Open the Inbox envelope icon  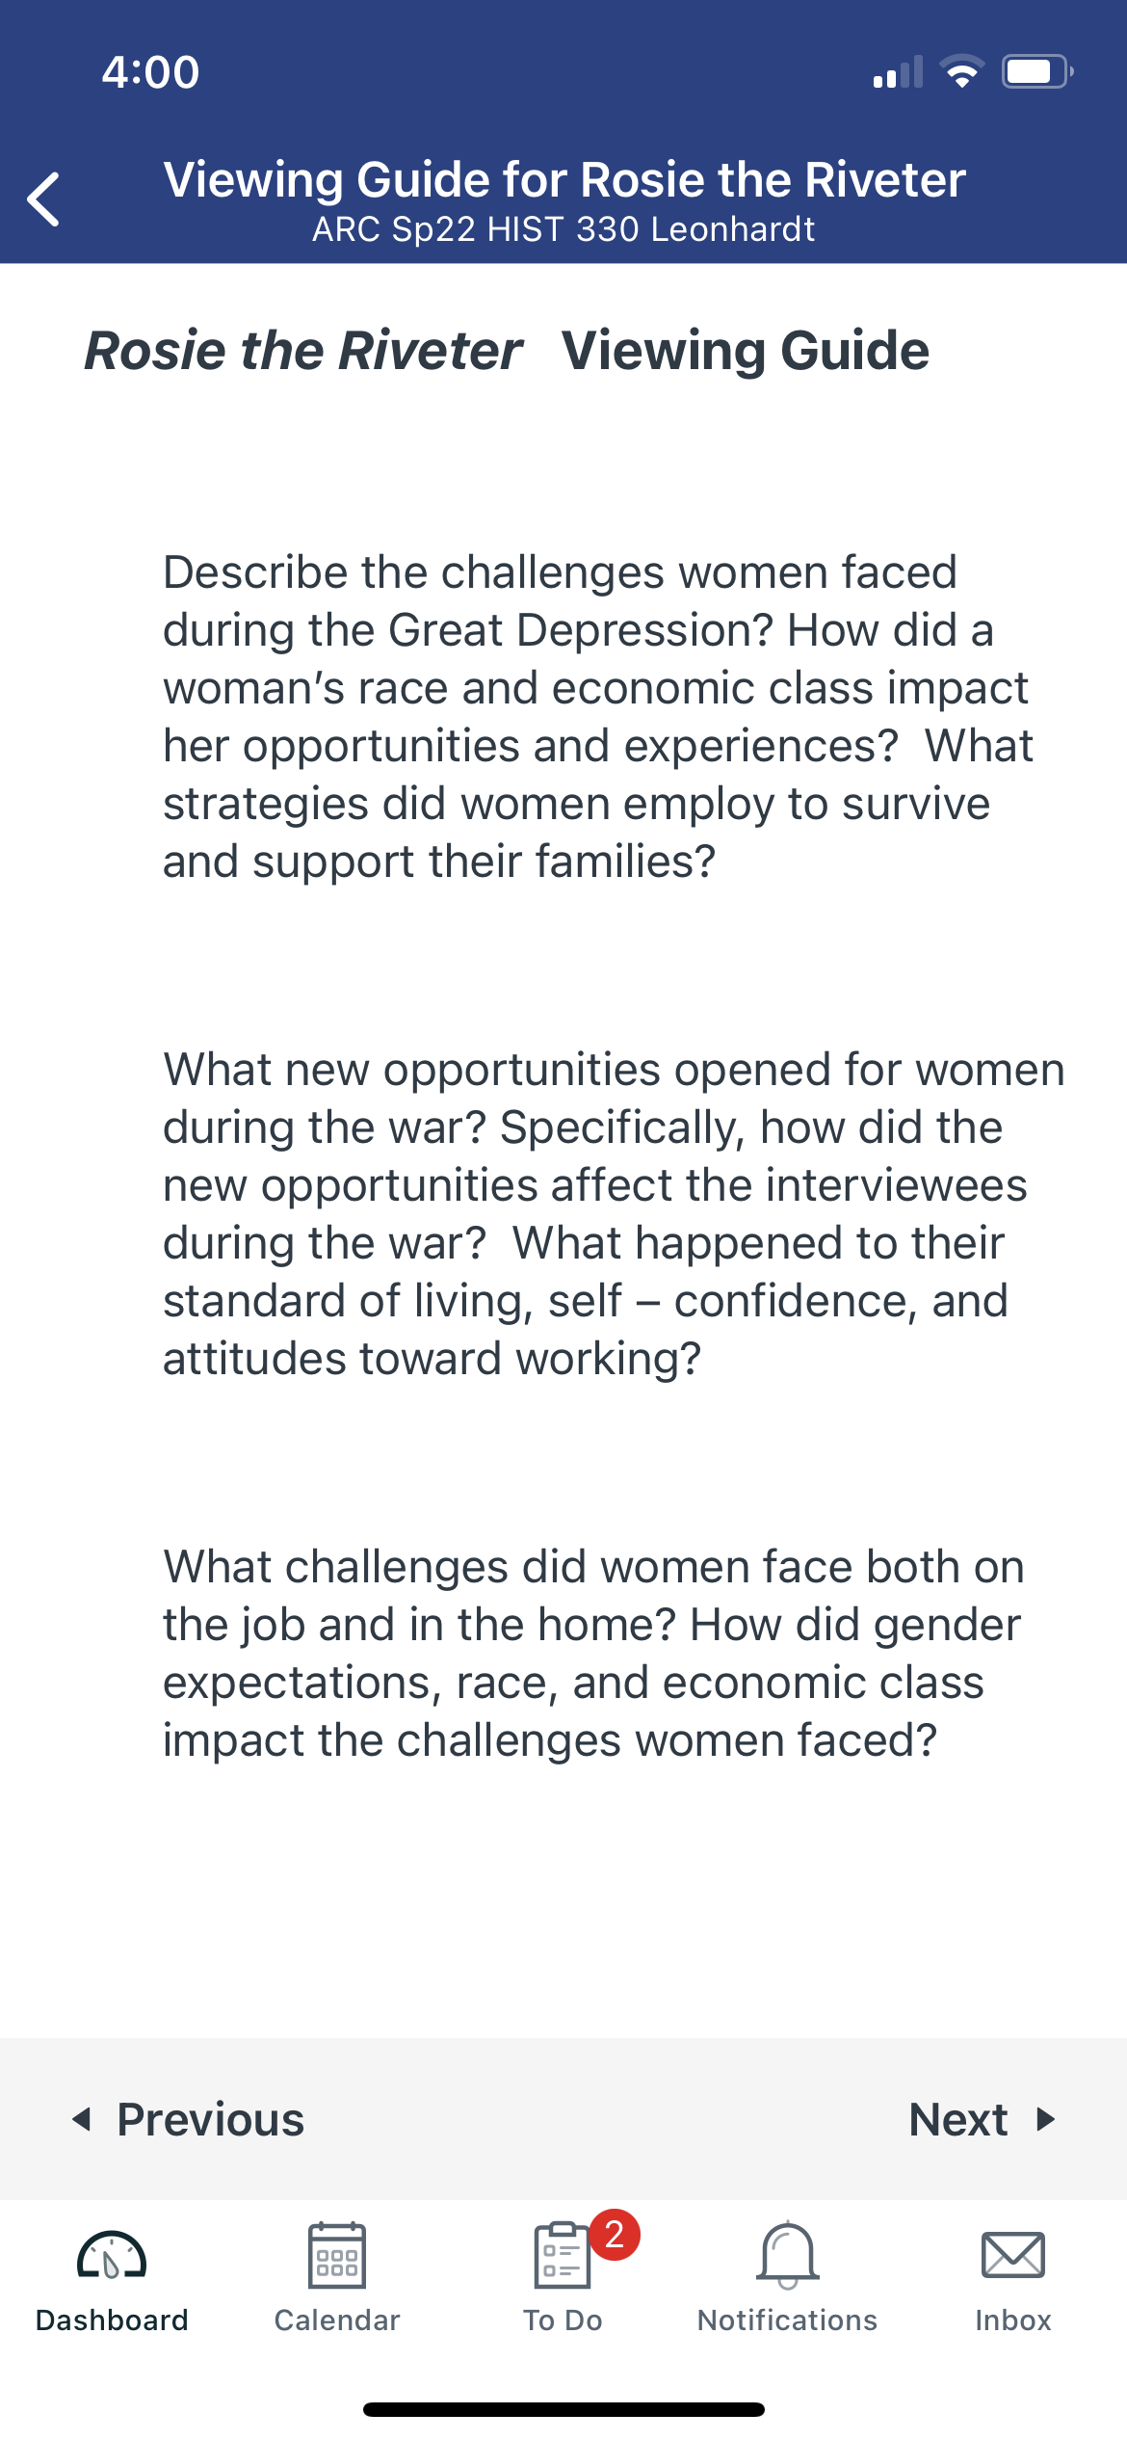point(1013,2255)
